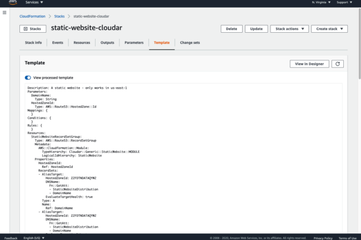
Task: Click the Delete stack button
Action: point(232,29)
